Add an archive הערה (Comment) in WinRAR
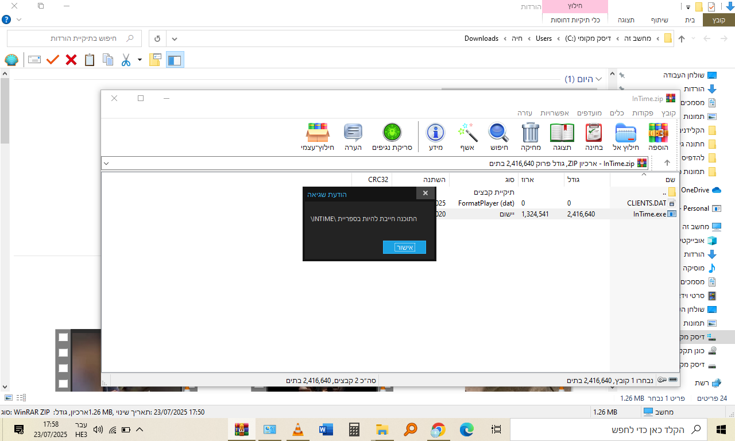 point(353,138)
